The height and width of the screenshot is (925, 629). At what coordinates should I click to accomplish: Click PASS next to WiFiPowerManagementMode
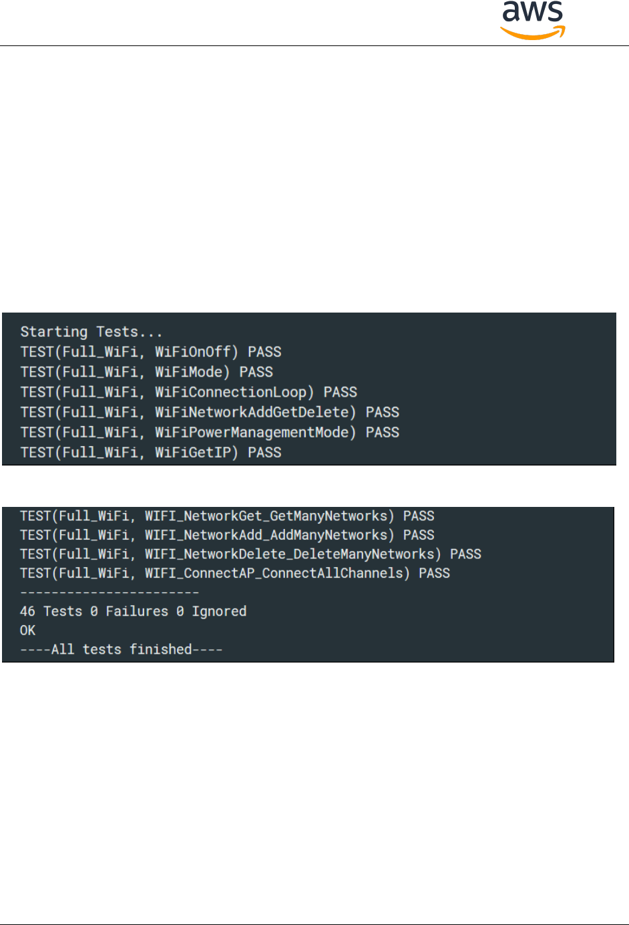click(x=383, y=432)
